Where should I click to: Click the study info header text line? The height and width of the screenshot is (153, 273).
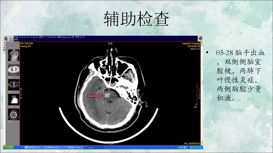49,37
